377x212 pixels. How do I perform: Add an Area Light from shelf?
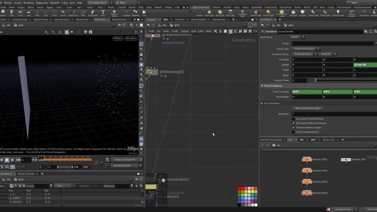tap(230, 13)
